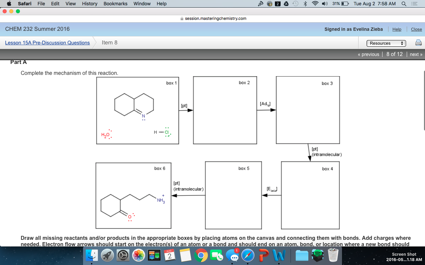Open Messages with the notification badge
425x265 pixels.
pyautogui.click(x=232, y=255)
